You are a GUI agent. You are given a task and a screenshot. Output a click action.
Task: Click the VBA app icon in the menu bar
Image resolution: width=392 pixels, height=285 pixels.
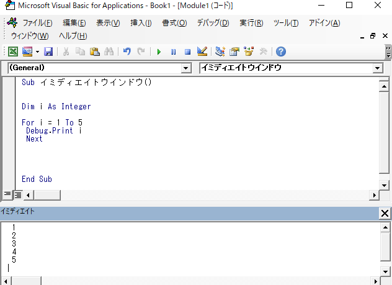point(12,23)
